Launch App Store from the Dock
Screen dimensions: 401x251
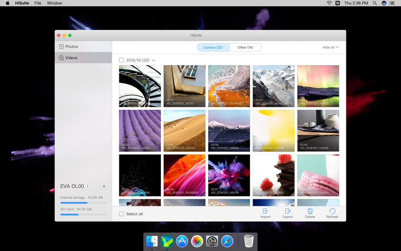pyautogui.click(x=182, y=241)
